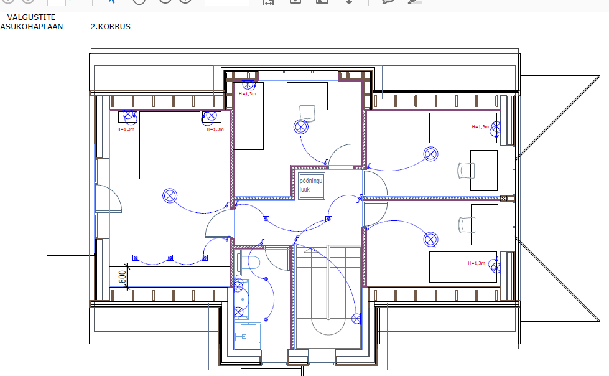Screen dimensions: 609x376
Task: Select the wall light left of the double bed
Action: [129, 116]
